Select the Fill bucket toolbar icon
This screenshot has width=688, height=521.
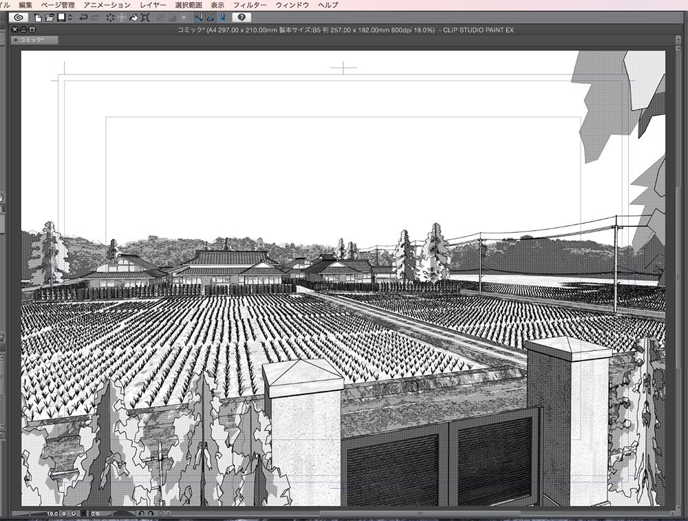[x=133, y=18]
